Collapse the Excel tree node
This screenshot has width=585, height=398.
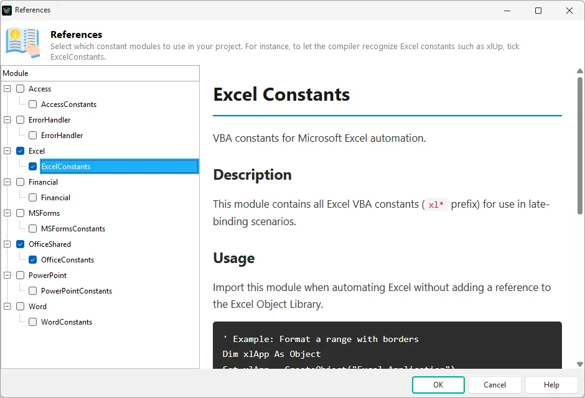point(7,151)
